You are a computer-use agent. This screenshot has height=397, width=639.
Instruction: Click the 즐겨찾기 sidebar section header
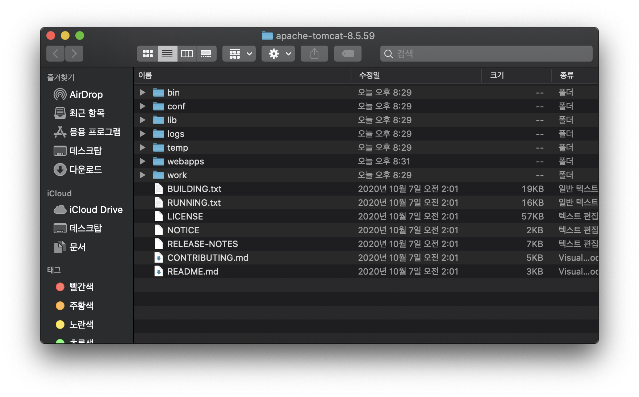point(61,77)
